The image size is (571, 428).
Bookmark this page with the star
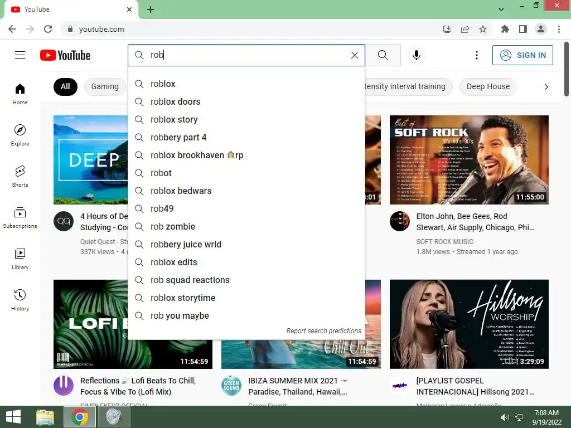[x=483, y=29]
